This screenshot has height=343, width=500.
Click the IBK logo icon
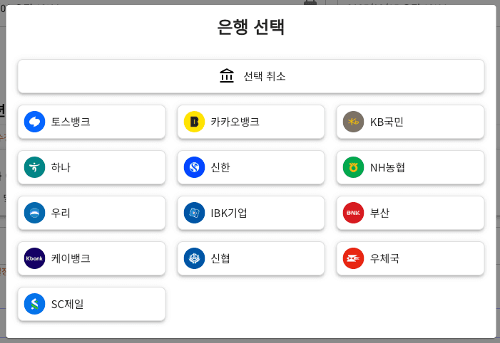194,213
